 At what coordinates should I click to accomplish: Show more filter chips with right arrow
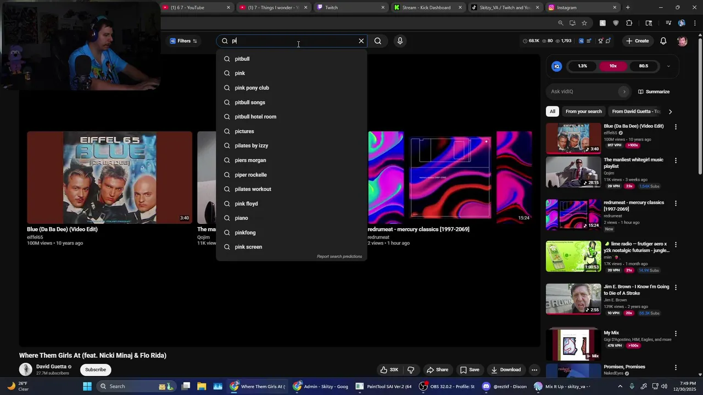[670, 111]
